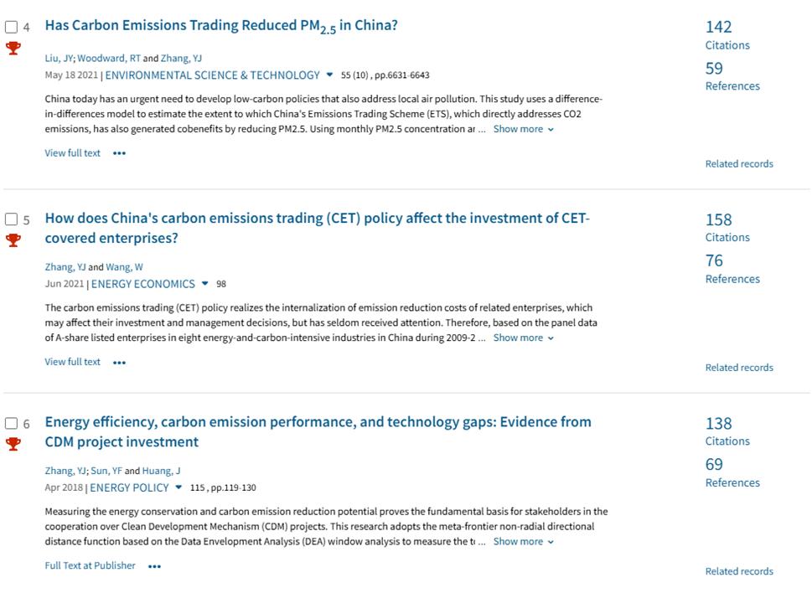This screenshot has width=812, height=593.
Task: Click the trophy badge under record 6
Action: (x=13, y=444)
